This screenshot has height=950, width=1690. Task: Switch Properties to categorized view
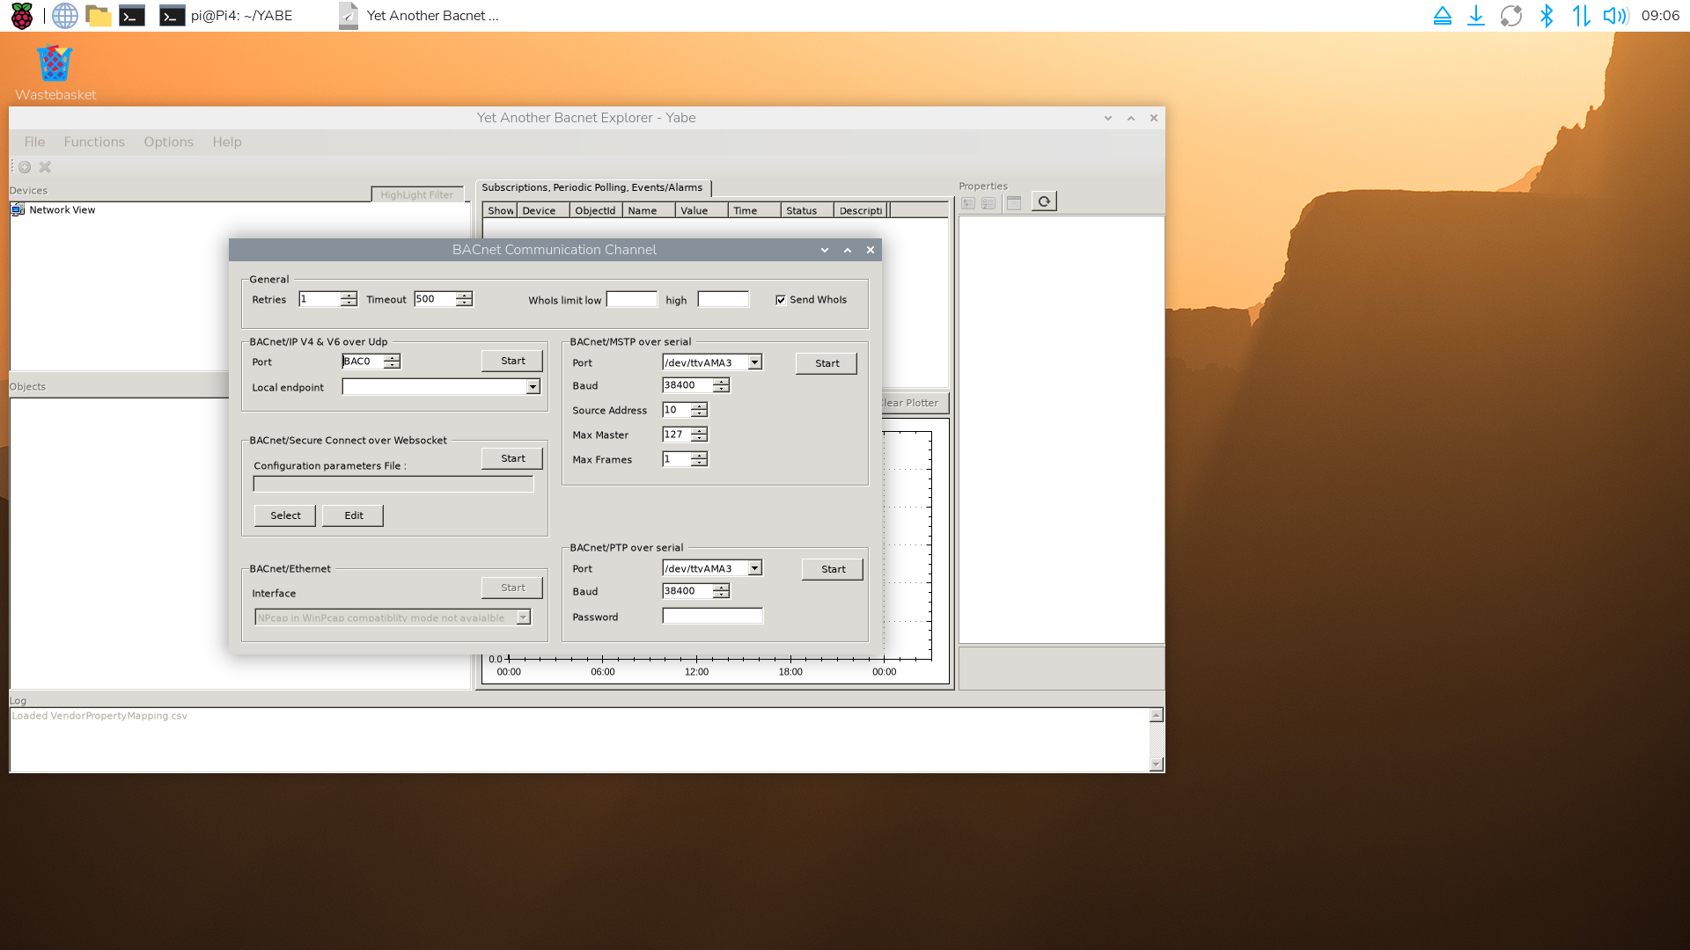pos(968,203)
